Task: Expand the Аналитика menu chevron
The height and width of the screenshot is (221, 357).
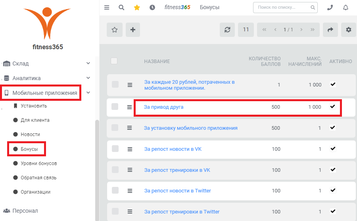Action: click(88, 78)
